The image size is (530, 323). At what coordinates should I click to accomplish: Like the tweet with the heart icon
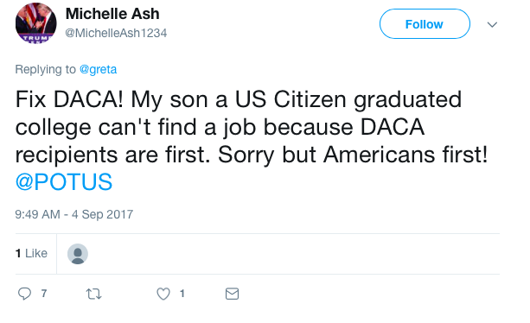(x=163, y=294)
